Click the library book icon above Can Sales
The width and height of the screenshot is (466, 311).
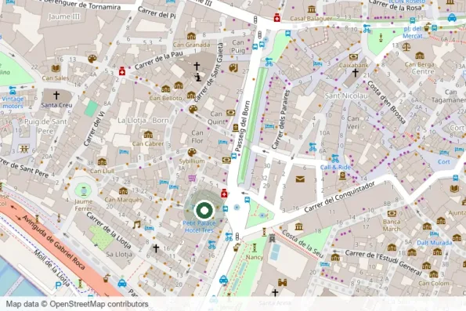pos(56,68)
